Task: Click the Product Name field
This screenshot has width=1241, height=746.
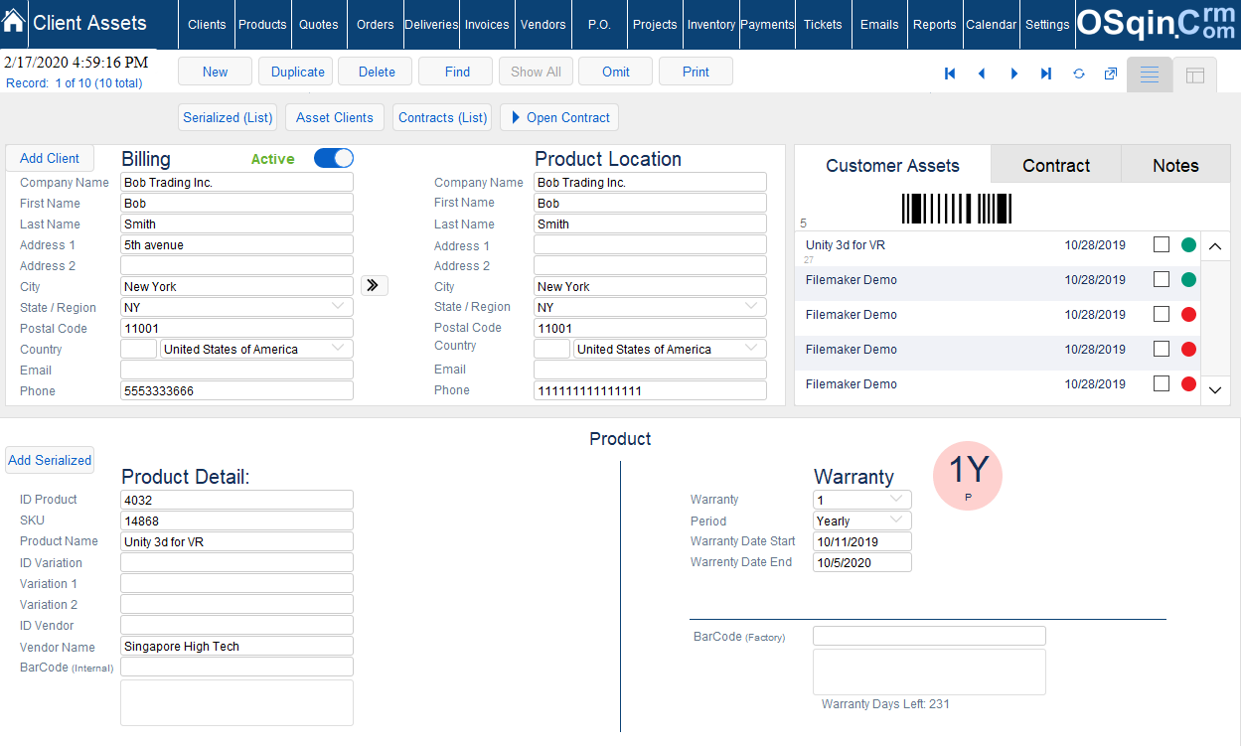Action: pos(236,541)
